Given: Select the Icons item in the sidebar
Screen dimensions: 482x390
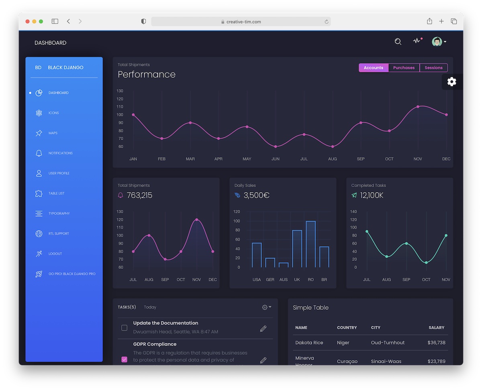Looking at the screenshot, I should click(39, 113).
